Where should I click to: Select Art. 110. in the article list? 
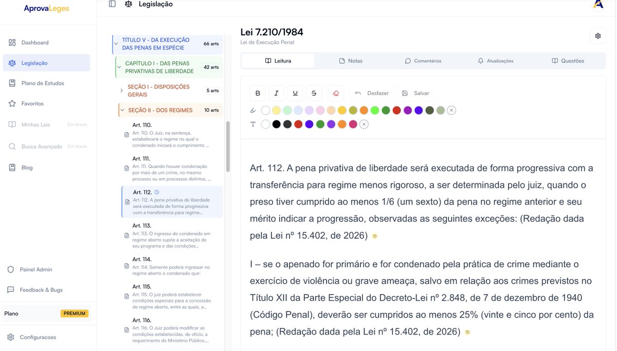(172, 135)
